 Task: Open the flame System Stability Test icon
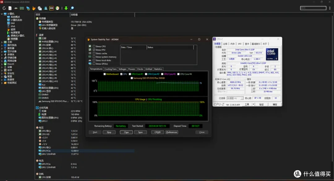pos(34,8)
